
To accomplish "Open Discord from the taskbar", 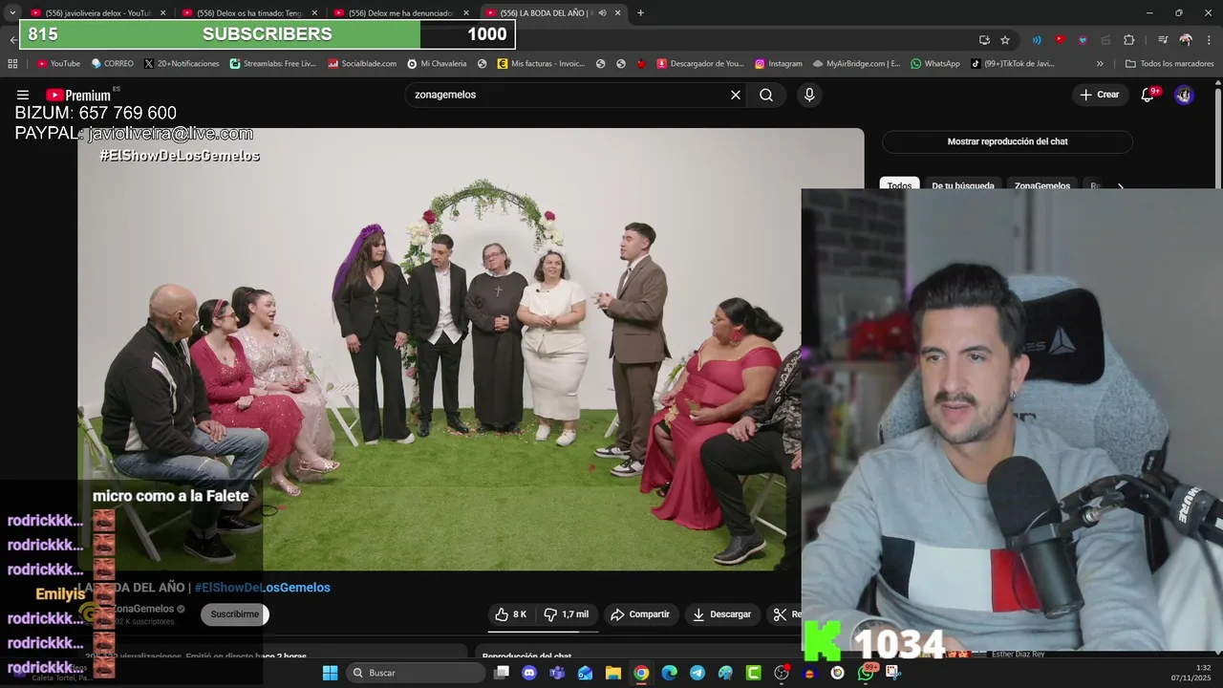I will 529,673.
